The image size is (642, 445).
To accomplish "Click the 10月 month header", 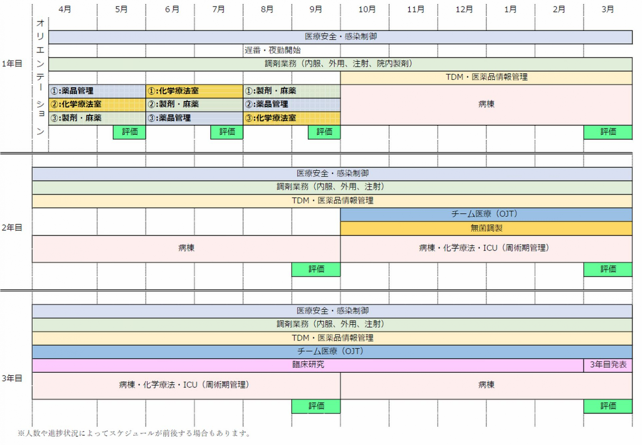I will pos(367,9).
